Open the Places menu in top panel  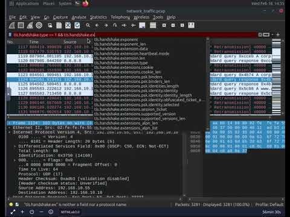click(x=48, y=4)
